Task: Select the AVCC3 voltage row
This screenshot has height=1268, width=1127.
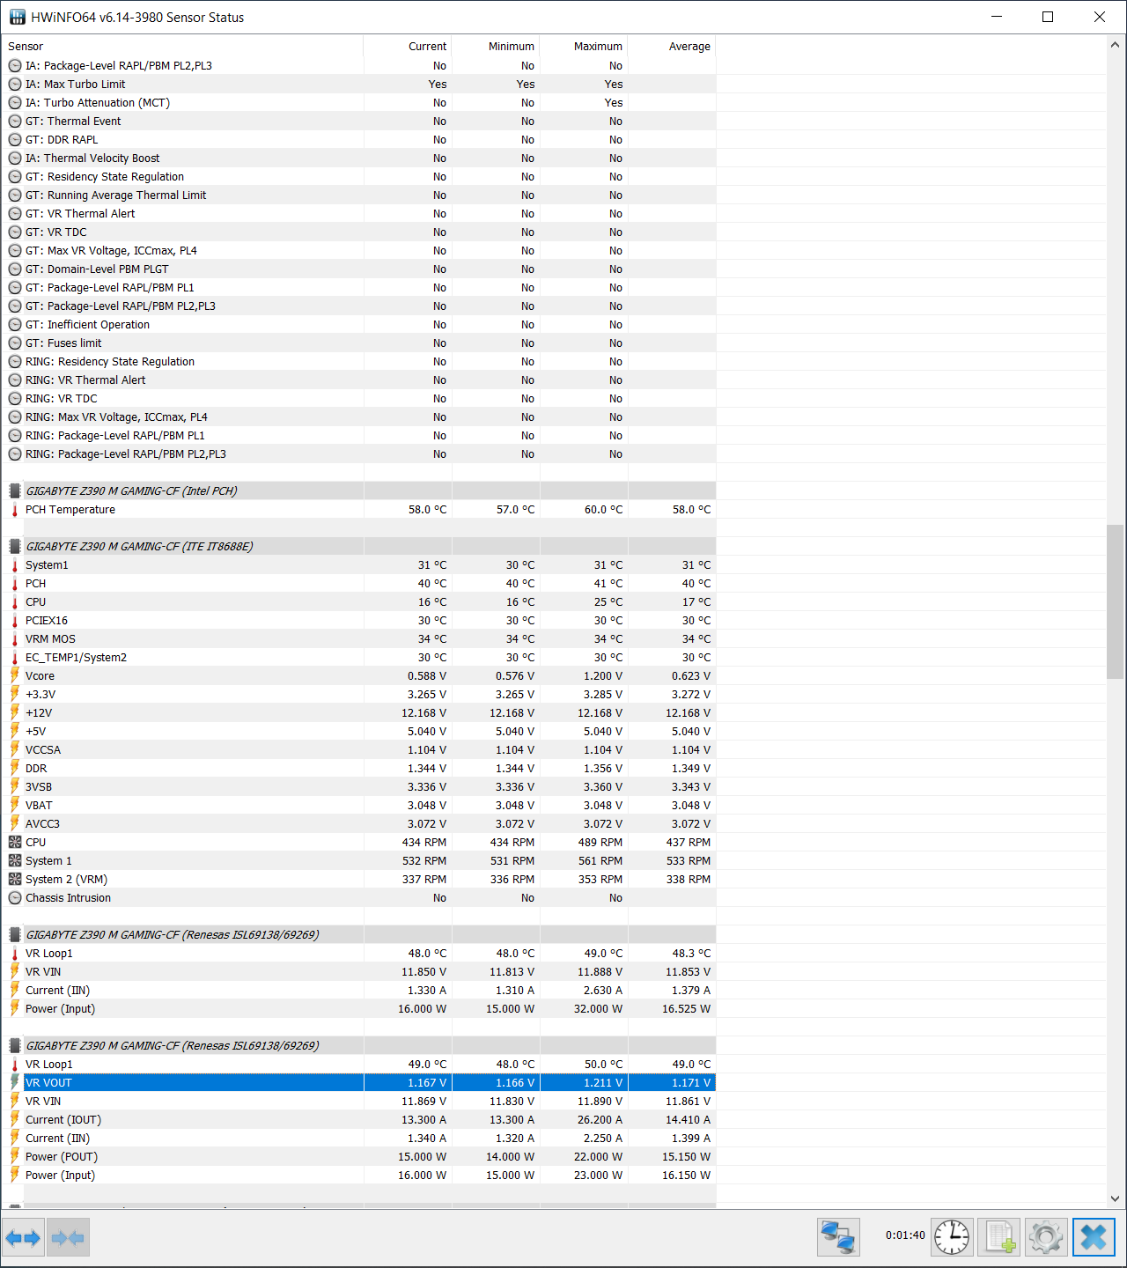Action: (x=358, y=824)
